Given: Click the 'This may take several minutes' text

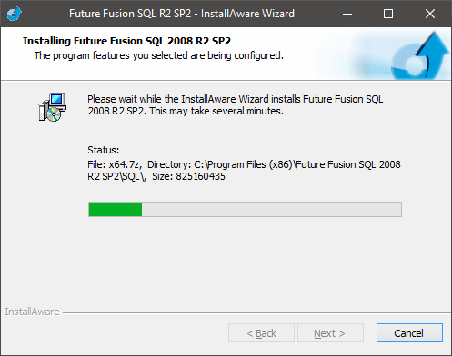Looking at the screenshot, I should click(x=216, y=111).
